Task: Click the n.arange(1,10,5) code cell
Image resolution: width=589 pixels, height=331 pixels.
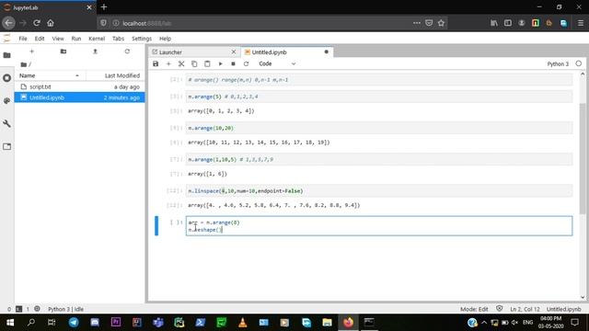Action: tap(379, 159)
